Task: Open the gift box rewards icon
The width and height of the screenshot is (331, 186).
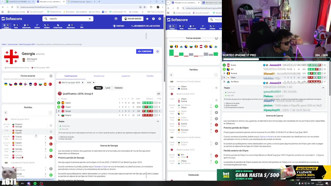Action: (116, 19)
